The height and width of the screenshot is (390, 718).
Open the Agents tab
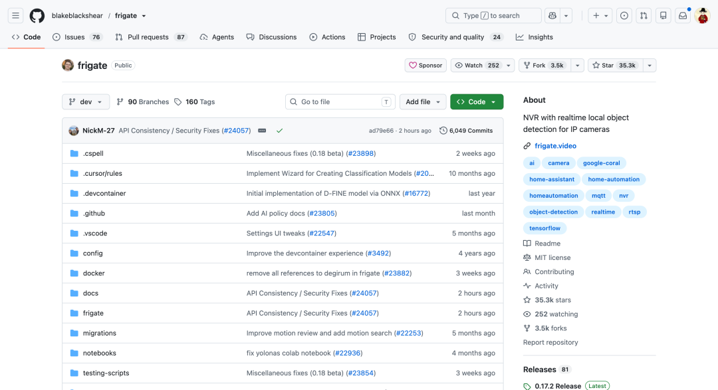(x=217, y=37)
